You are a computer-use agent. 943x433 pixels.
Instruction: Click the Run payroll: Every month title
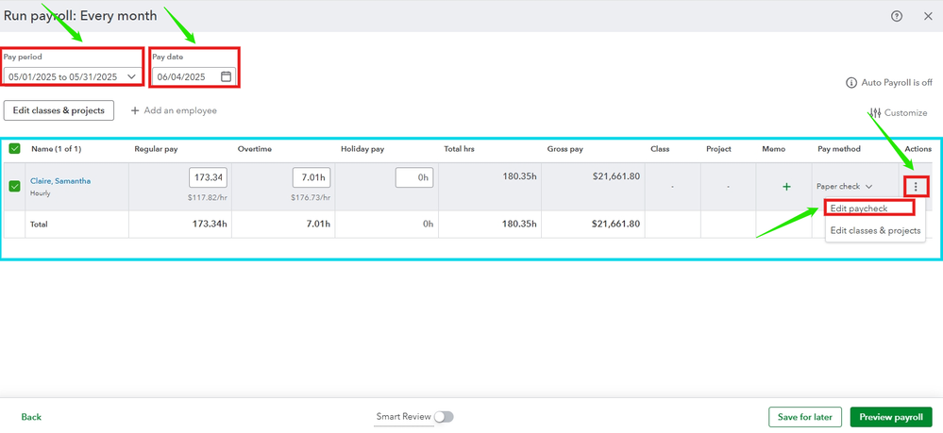80,16
